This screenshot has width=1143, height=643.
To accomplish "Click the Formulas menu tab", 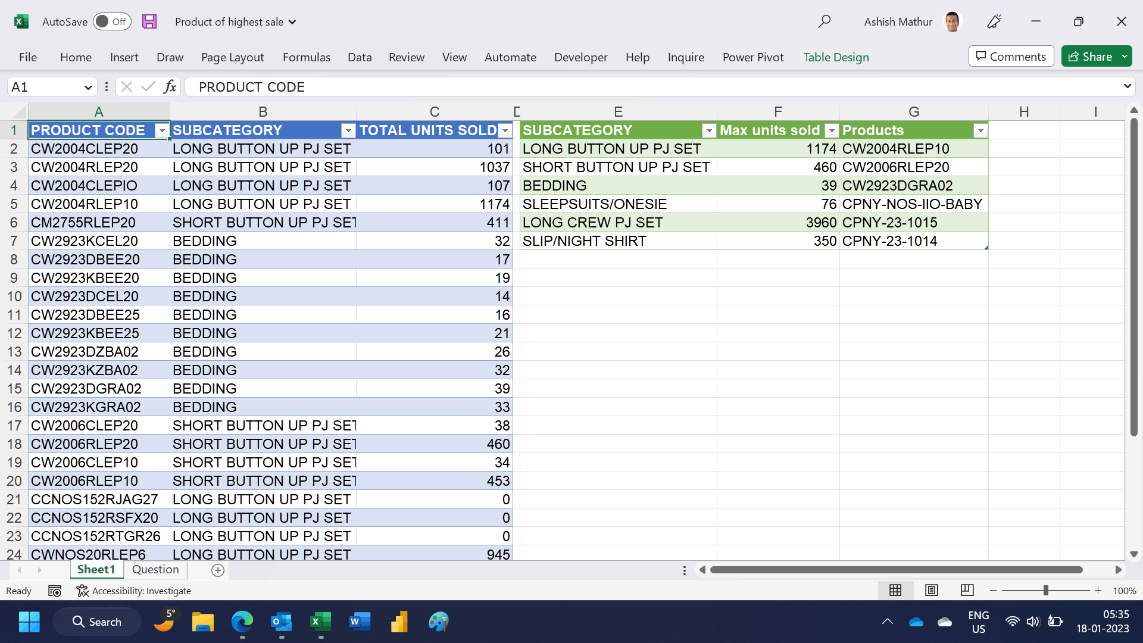I will [306, 57].
